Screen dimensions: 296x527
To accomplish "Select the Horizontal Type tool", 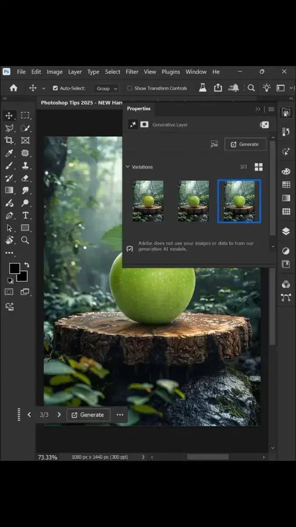I will tap(25, 215).
